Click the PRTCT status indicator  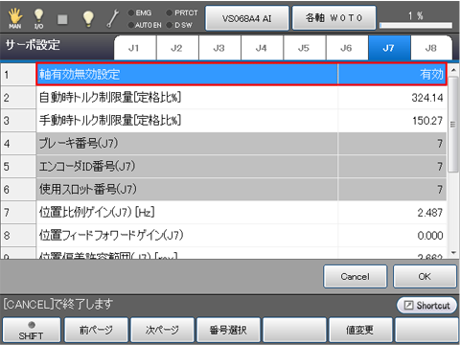[x=182, y=12]
